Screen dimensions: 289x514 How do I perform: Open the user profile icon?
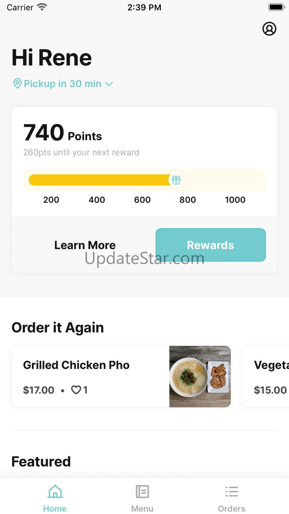269,29
